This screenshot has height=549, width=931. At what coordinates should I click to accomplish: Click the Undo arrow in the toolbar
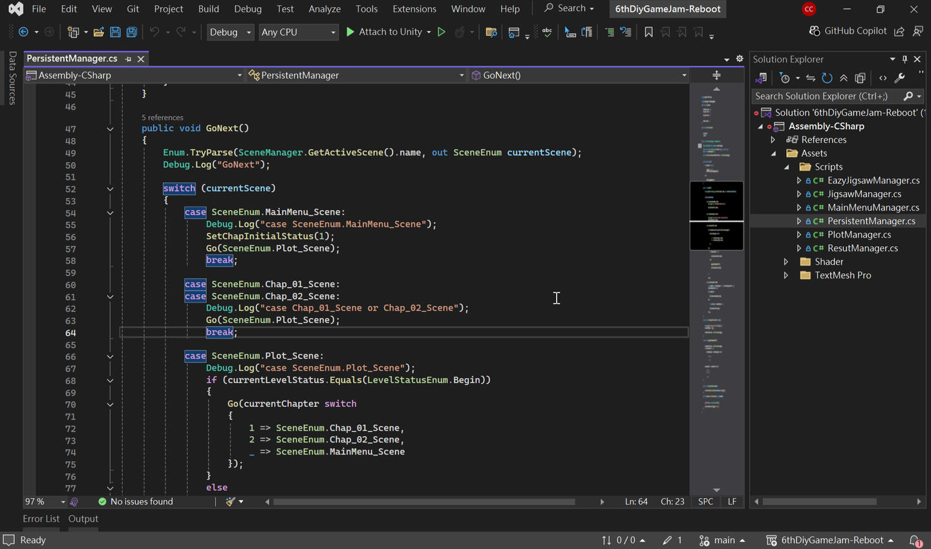point(154,32)
